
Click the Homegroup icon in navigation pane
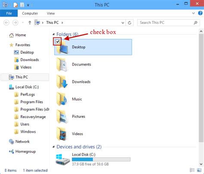coord(12,151)
